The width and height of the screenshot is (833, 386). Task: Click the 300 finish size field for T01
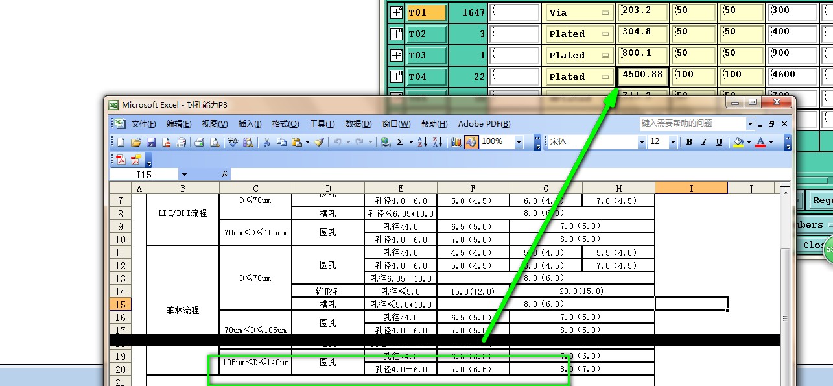[792, 12]
